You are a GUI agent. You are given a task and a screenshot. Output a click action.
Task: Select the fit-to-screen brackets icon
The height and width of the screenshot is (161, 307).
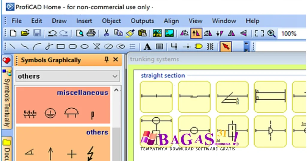tap(259, 34)
